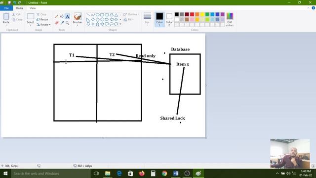Collapse the ribbon with chevron
Screen dimensions: 316x178
308,8
